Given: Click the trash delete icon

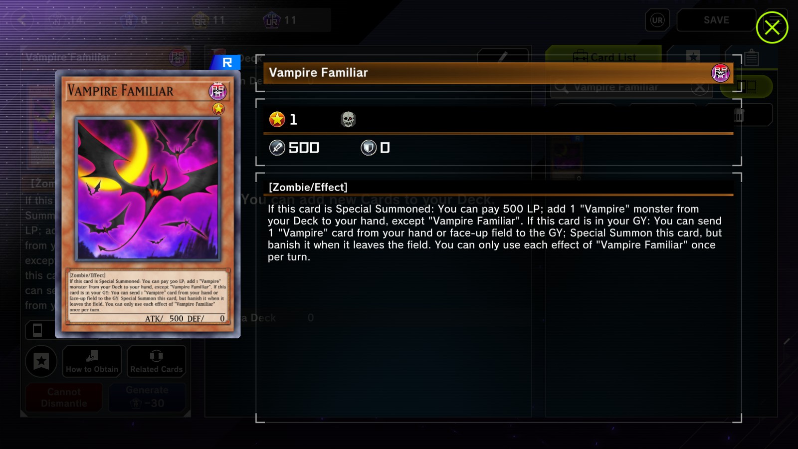Looking at the screenshot, I should pyautogui.click(x=739, y=115).
